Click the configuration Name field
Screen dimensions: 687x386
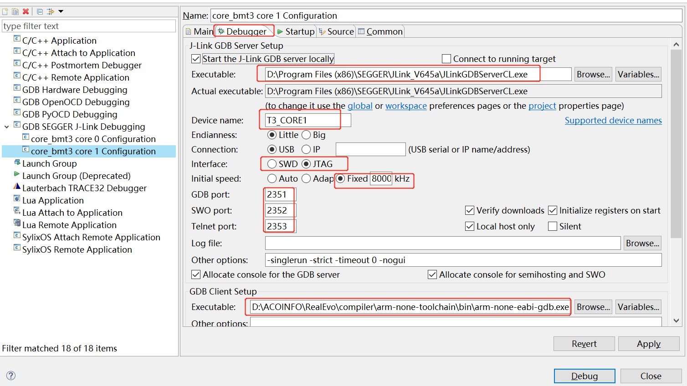click(x=446, y=15)
